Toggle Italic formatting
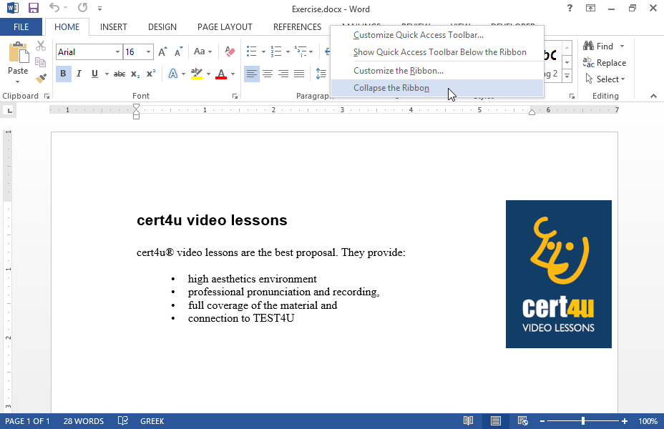Screen dimensions: 664x429 pos(79,74)
